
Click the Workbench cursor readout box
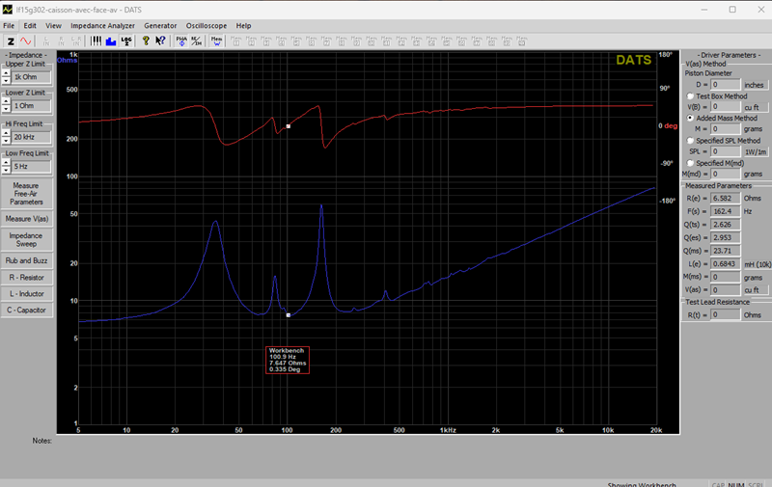coord(288,360)
